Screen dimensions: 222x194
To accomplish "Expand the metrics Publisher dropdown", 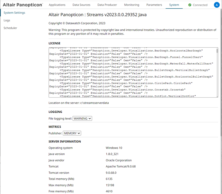I will coord(72,133).
